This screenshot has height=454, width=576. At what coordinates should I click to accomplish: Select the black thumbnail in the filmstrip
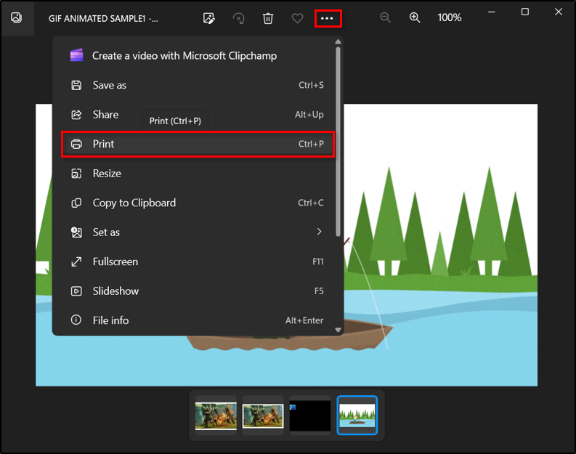[310, 416]
